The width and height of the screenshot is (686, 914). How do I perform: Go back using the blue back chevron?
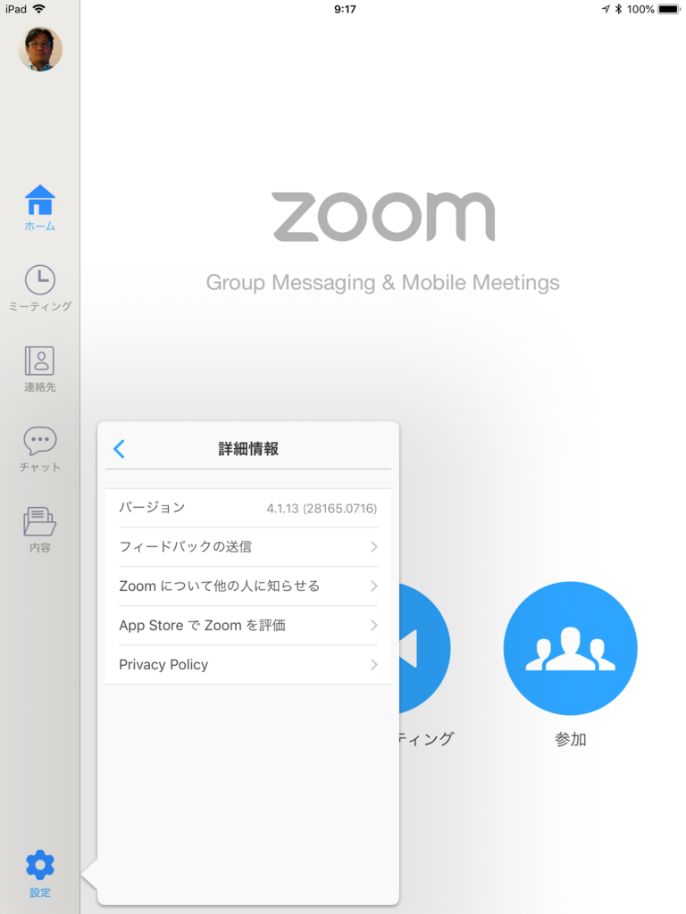point(119,449)
